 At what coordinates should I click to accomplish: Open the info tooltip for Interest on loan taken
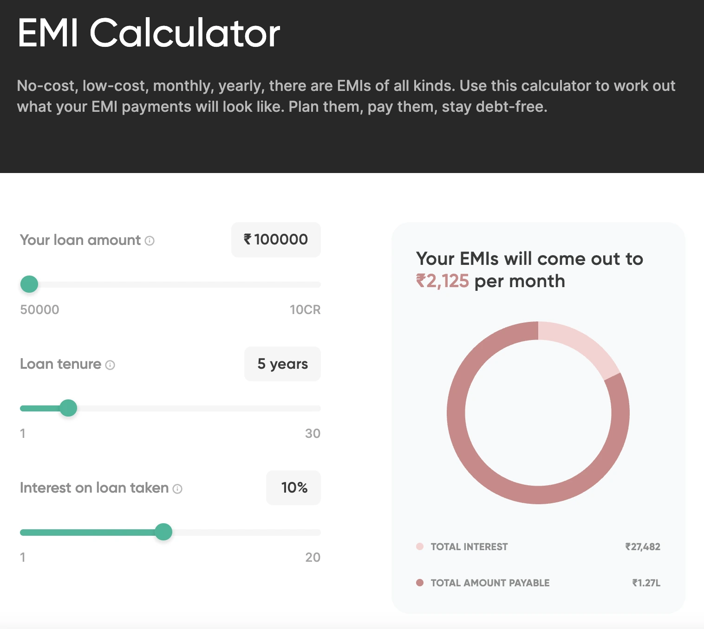pyautogui.click(x=177, y=489)
